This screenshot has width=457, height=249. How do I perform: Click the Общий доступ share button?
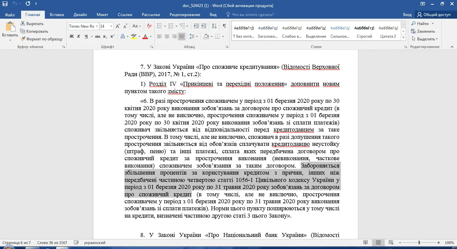[434, 15]
